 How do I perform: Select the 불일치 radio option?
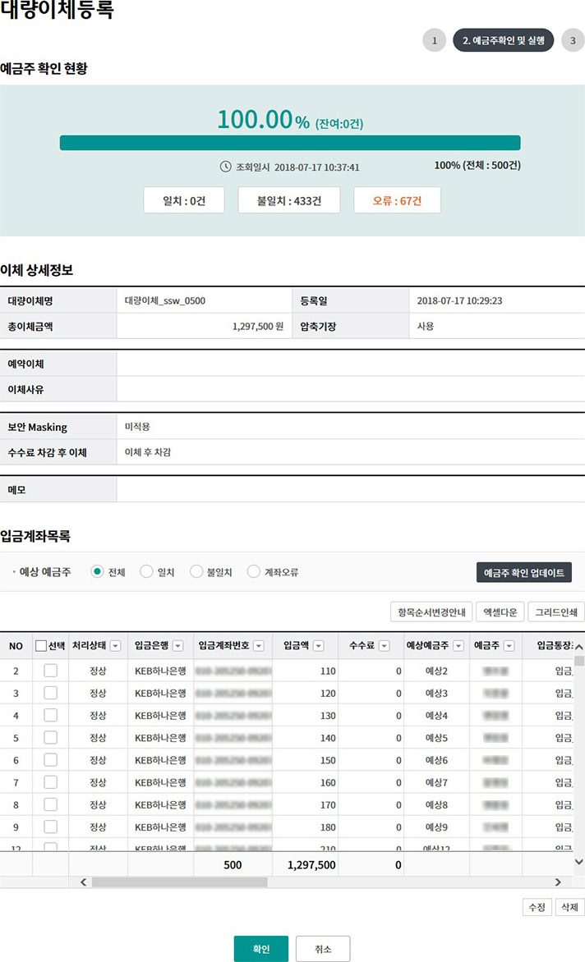pyautogui.click(x=196, y=572)
